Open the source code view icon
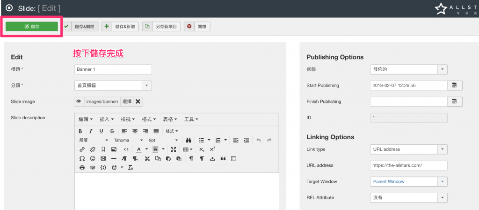The width and height of the screenshot is (479, 210). 126,149
